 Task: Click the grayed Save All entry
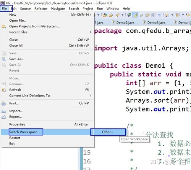pos(47,65)
